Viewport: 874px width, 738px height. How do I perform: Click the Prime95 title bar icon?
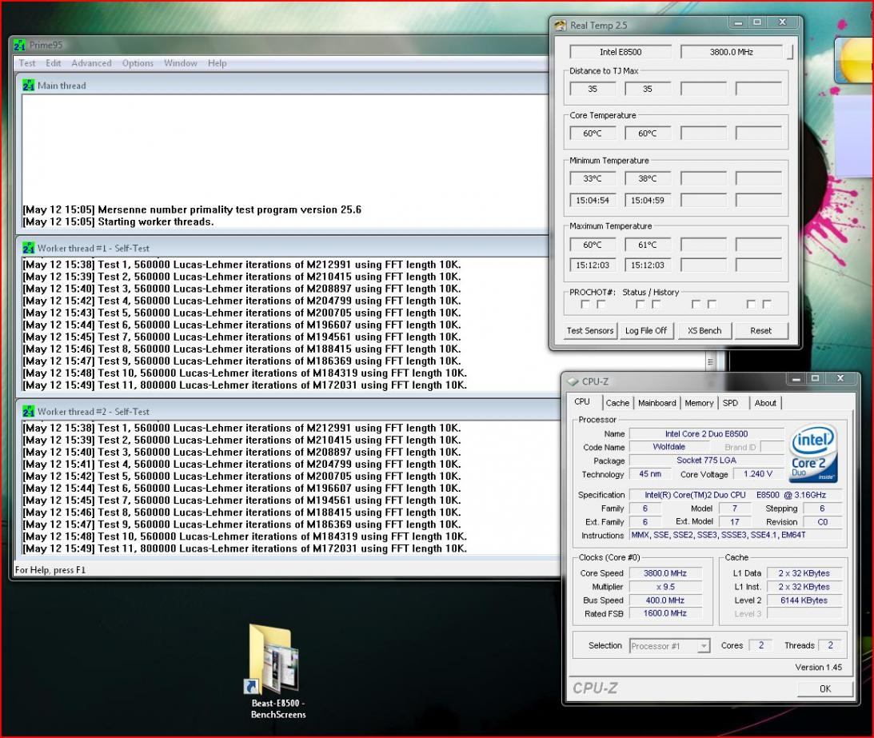coord(19,45)
